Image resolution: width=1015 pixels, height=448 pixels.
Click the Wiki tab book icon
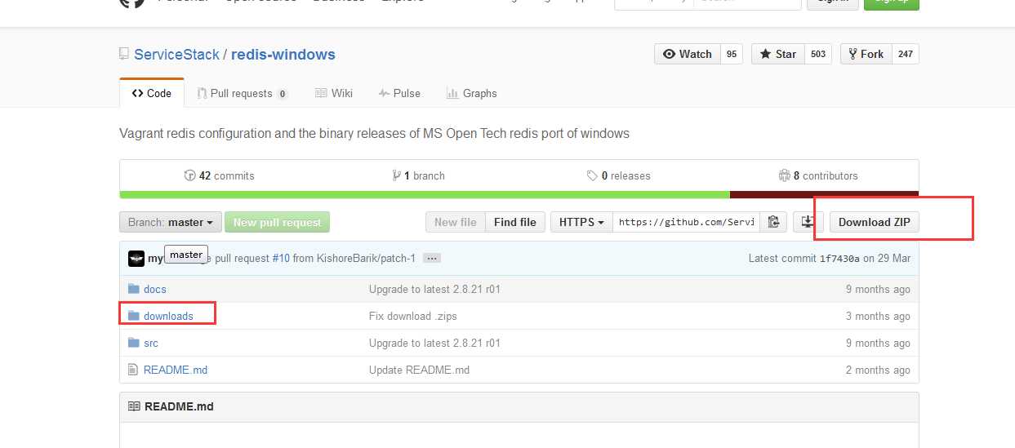pyautogui.click(x=321, y=93)
